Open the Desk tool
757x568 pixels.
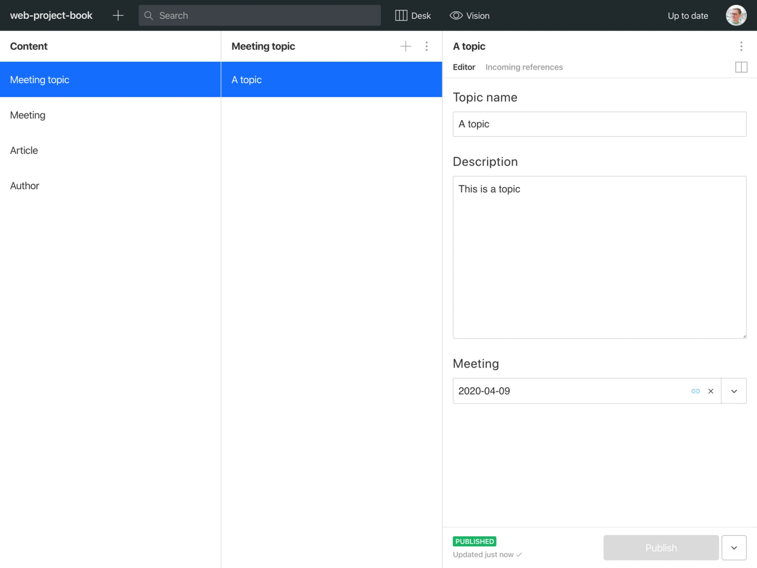pos(413,16)
